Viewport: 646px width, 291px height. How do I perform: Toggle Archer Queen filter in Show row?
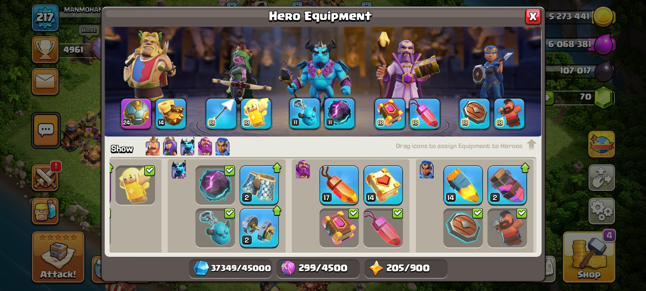point(170,147)
